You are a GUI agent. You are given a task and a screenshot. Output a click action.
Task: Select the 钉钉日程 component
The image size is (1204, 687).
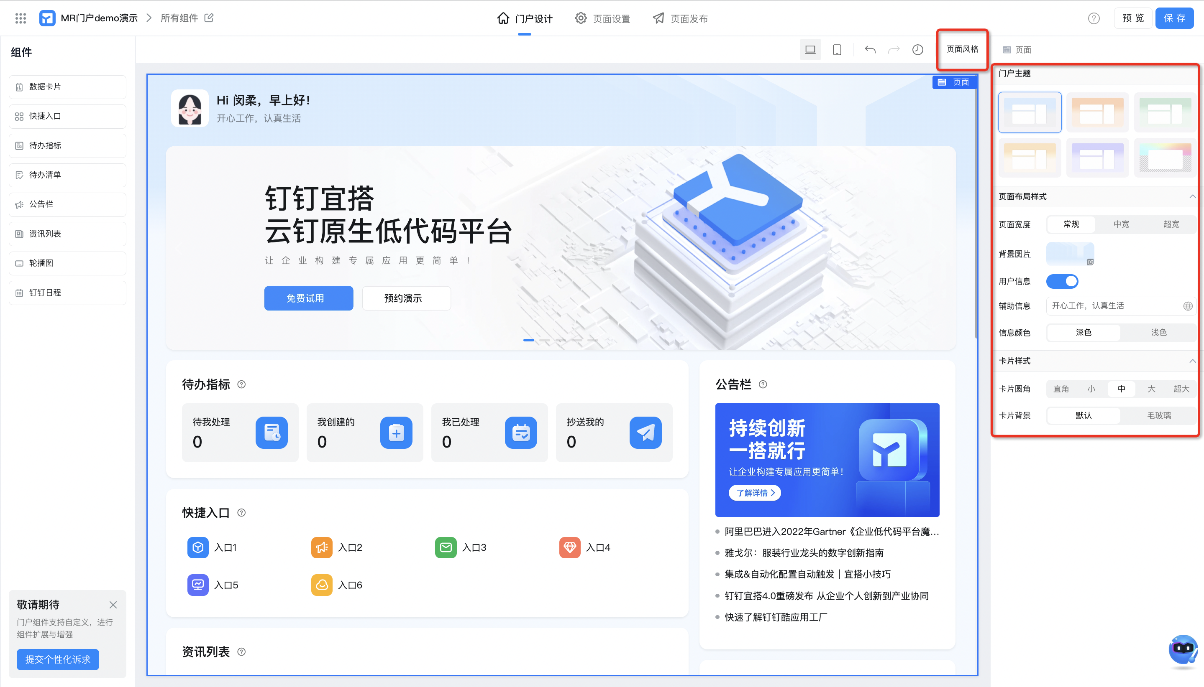67,293
